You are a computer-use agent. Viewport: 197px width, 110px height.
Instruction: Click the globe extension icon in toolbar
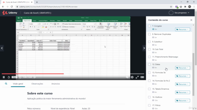tap(181, 7)
